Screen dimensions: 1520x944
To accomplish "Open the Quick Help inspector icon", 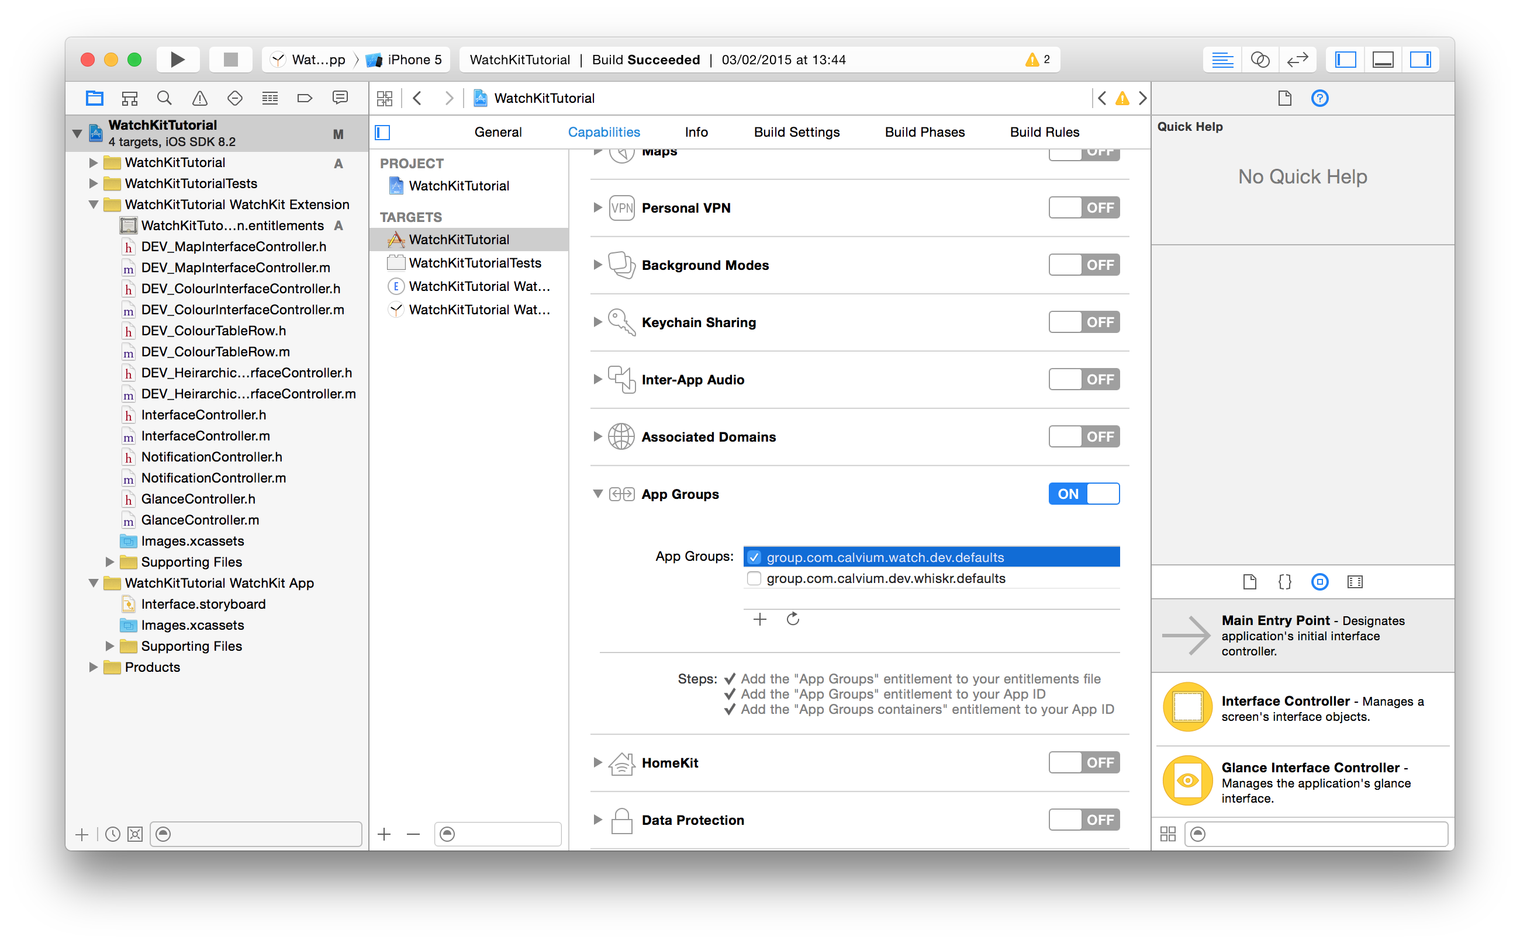I will 1319,98.
